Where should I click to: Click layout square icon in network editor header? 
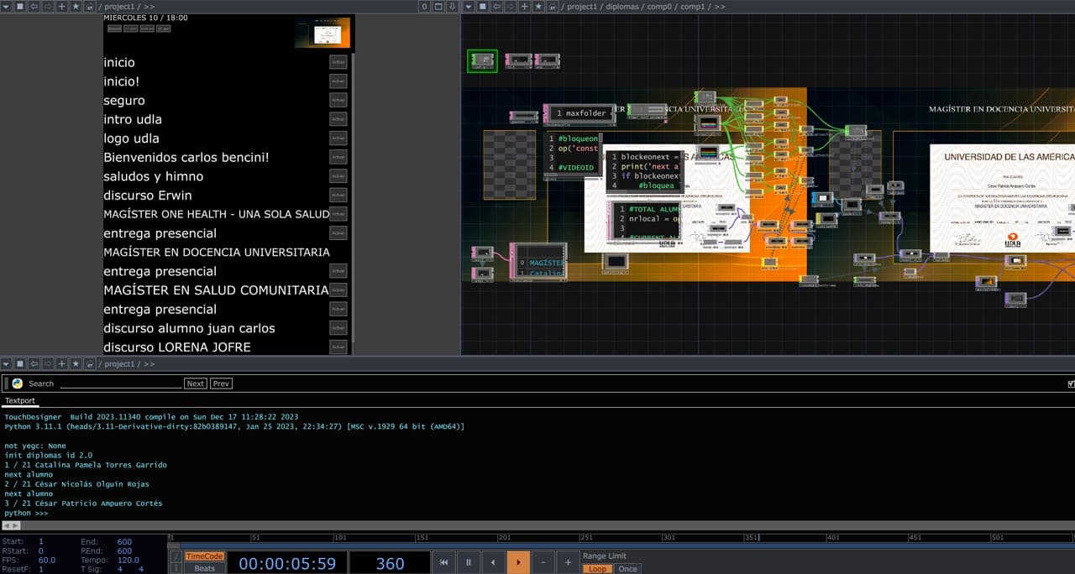click(482, 6)
